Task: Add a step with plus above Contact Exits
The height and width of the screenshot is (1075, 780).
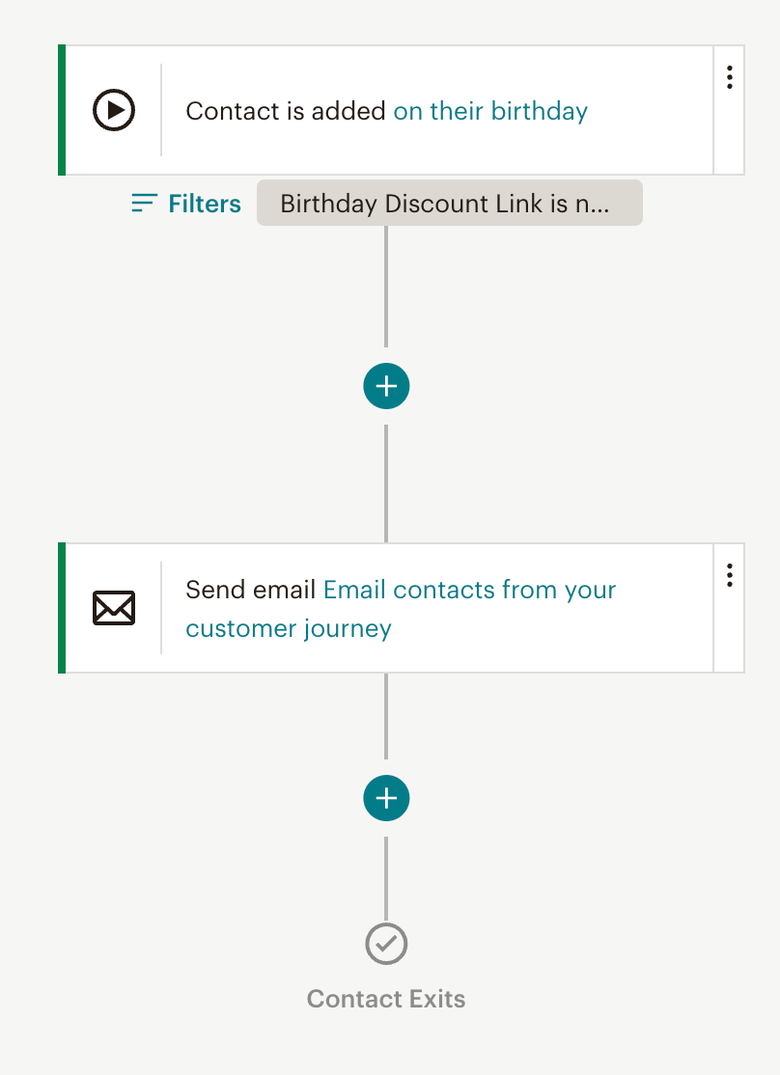Action: click(x=386, y=798)
